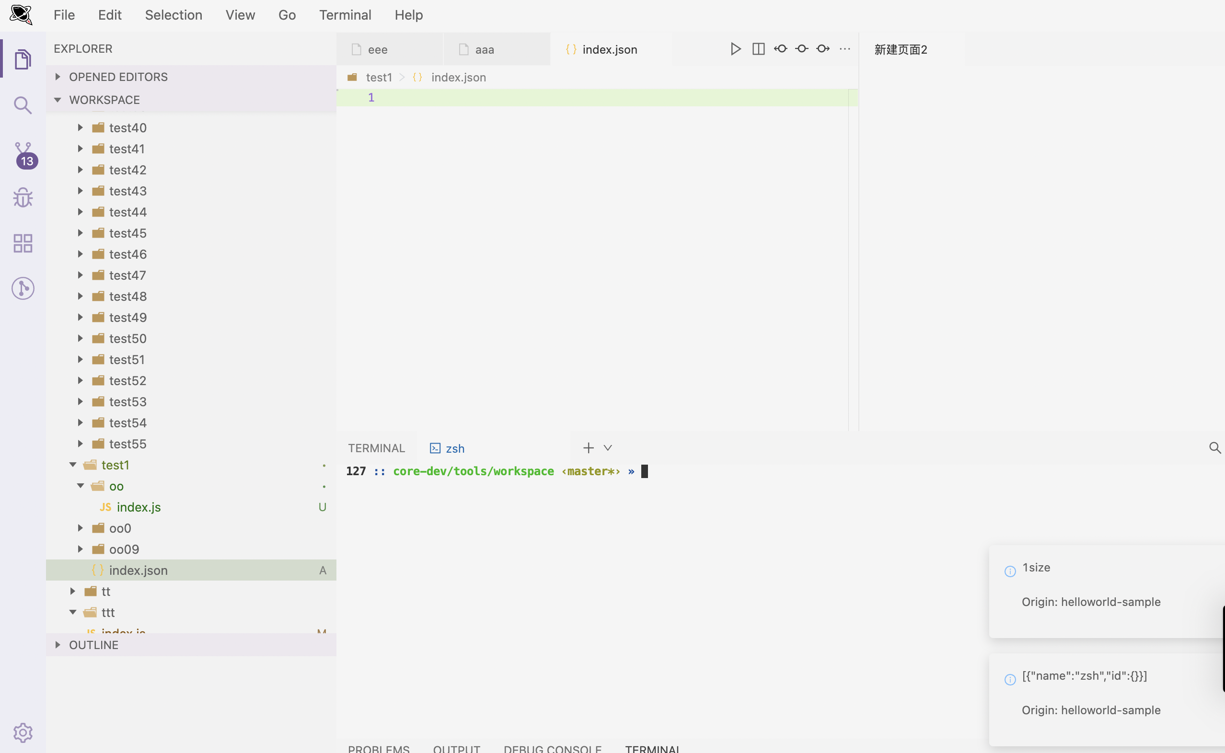Open the Terminal menu
Image resolution: width=1225 pixels, height=753 pixels.
[345, 15]
